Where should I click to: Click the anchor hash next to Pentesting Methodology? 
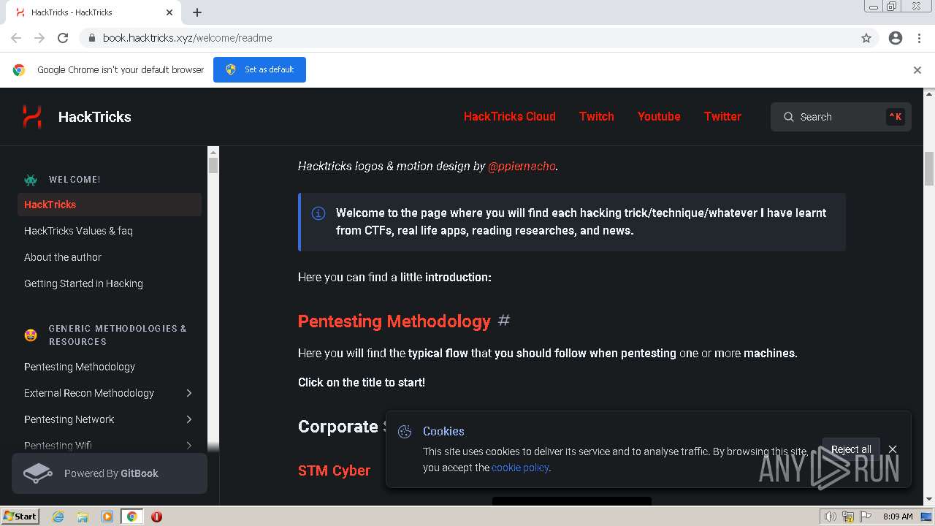(x=504, y=321)
